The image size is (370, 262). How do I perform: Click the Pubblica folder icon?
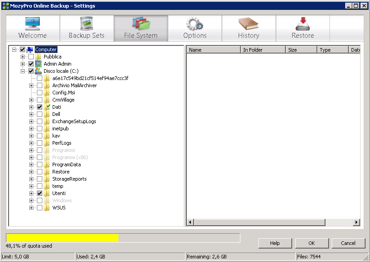38,57
